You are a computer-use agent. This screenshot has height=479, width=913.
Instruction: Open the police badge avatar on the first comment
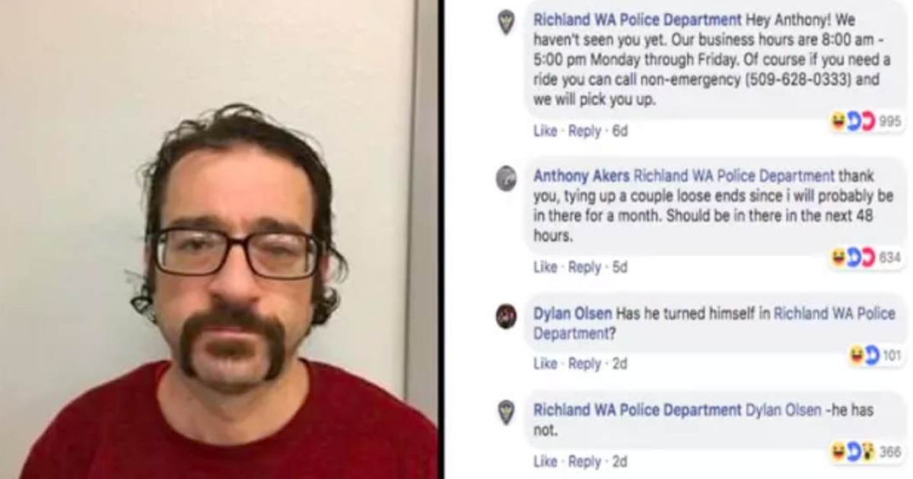tap(506, 21)
